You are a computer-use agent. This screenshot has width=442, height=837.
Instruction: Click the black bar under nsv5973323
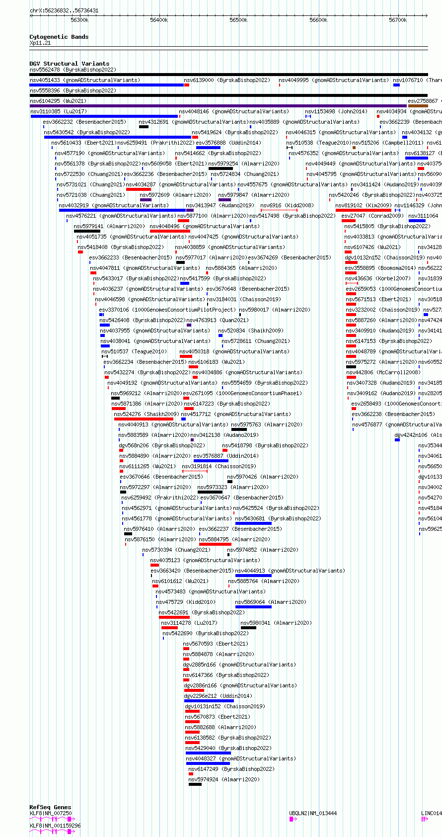coord(210,492)
